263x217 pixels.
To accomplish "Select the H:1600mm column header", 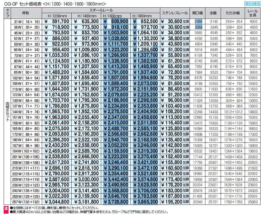I will [x=116, y=16].
